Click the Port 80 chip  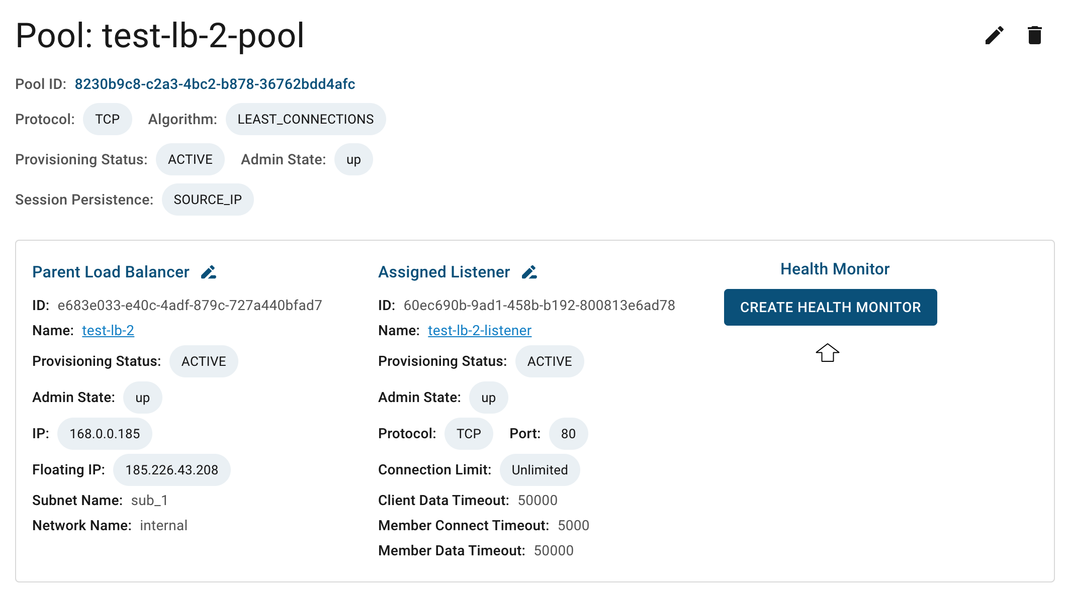click(568, 434)
